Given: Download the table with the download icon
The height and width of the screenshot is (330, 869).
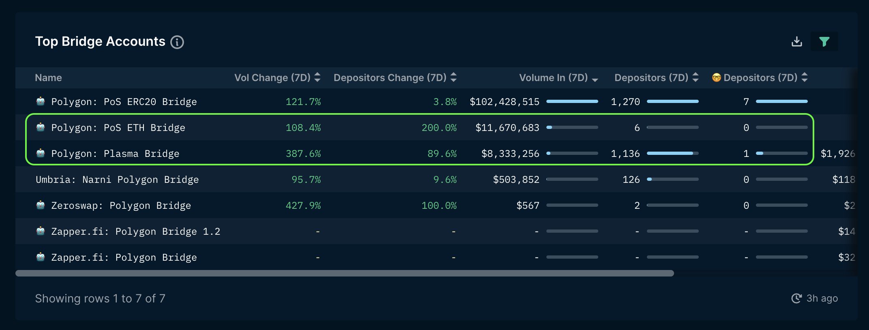Looking at the screenshot, I should coord(797,41).
